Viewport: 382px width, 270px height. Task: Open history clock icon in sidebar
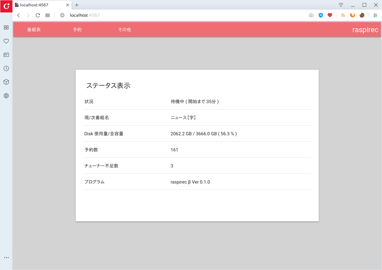[6, 68]
